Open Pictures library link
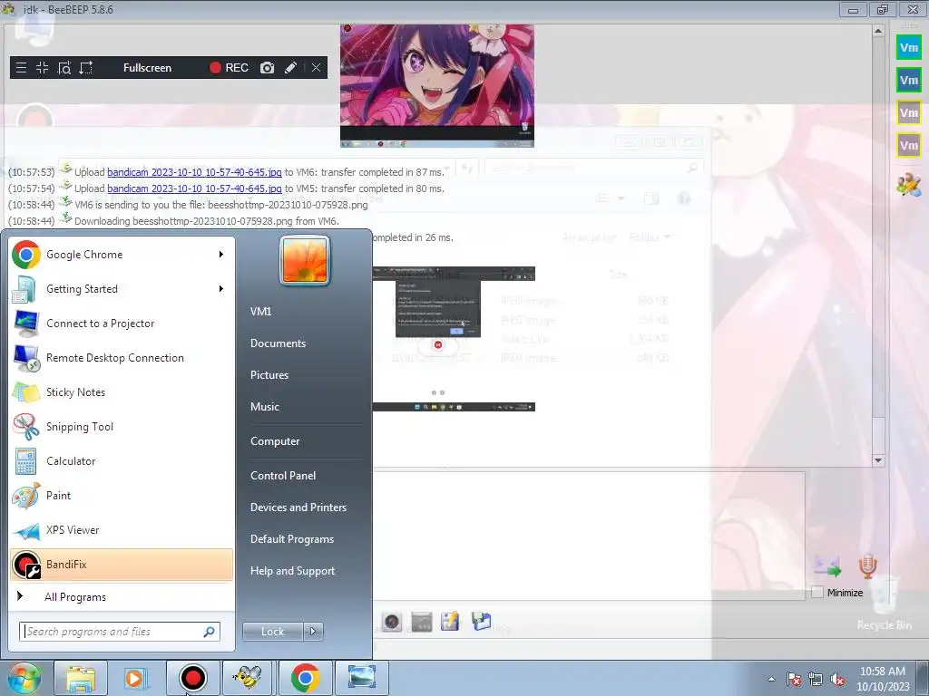Screen dimensions: 929x696 (269, 374)
